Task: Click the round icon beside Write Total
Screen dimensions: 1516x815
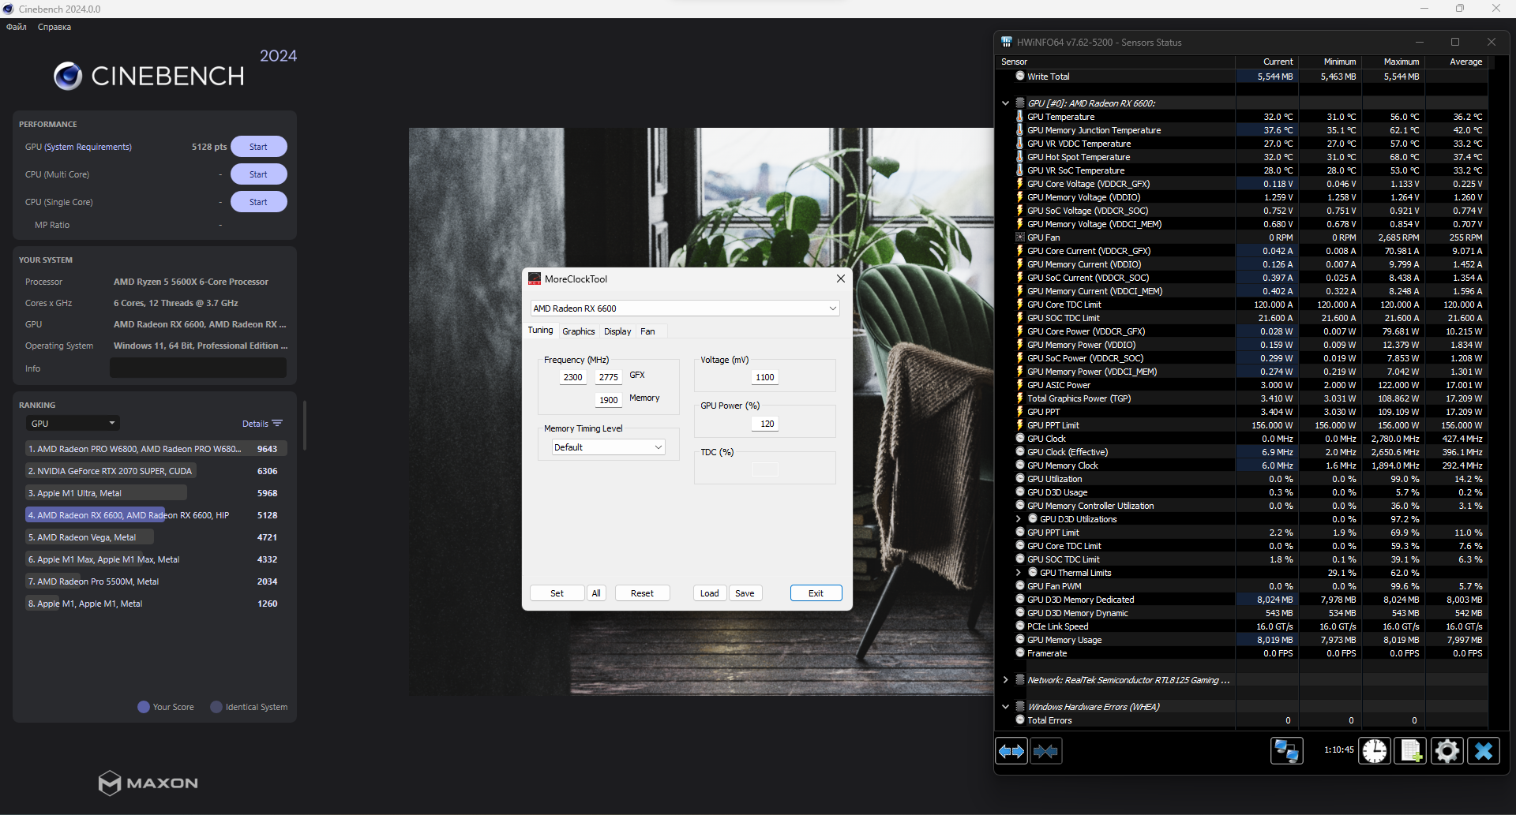Action: click(1020, 77)
